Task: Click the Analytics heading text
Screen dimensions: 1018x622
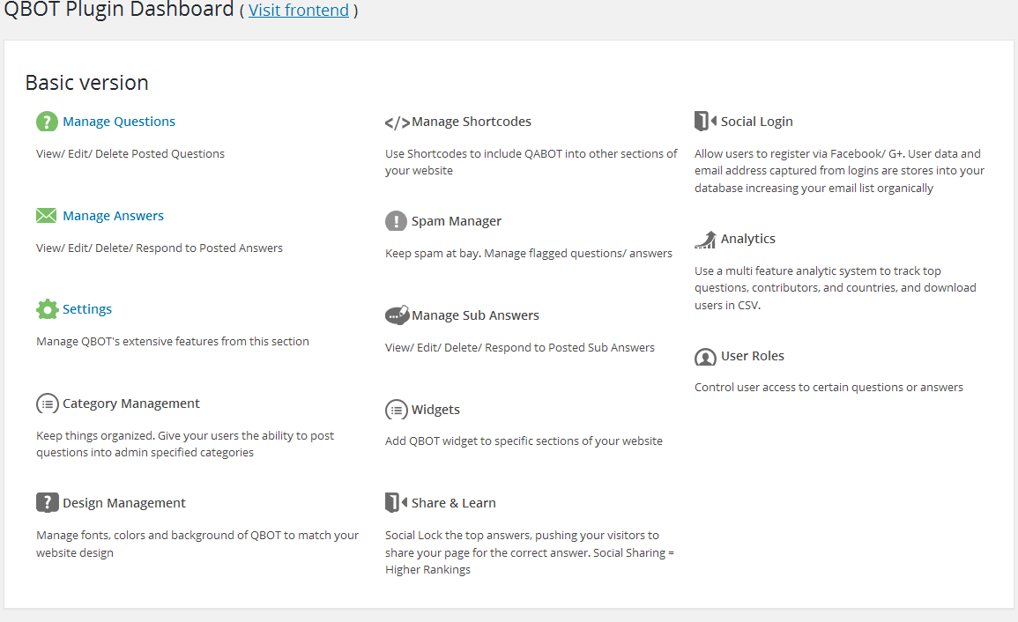Action: pos(748,239)
